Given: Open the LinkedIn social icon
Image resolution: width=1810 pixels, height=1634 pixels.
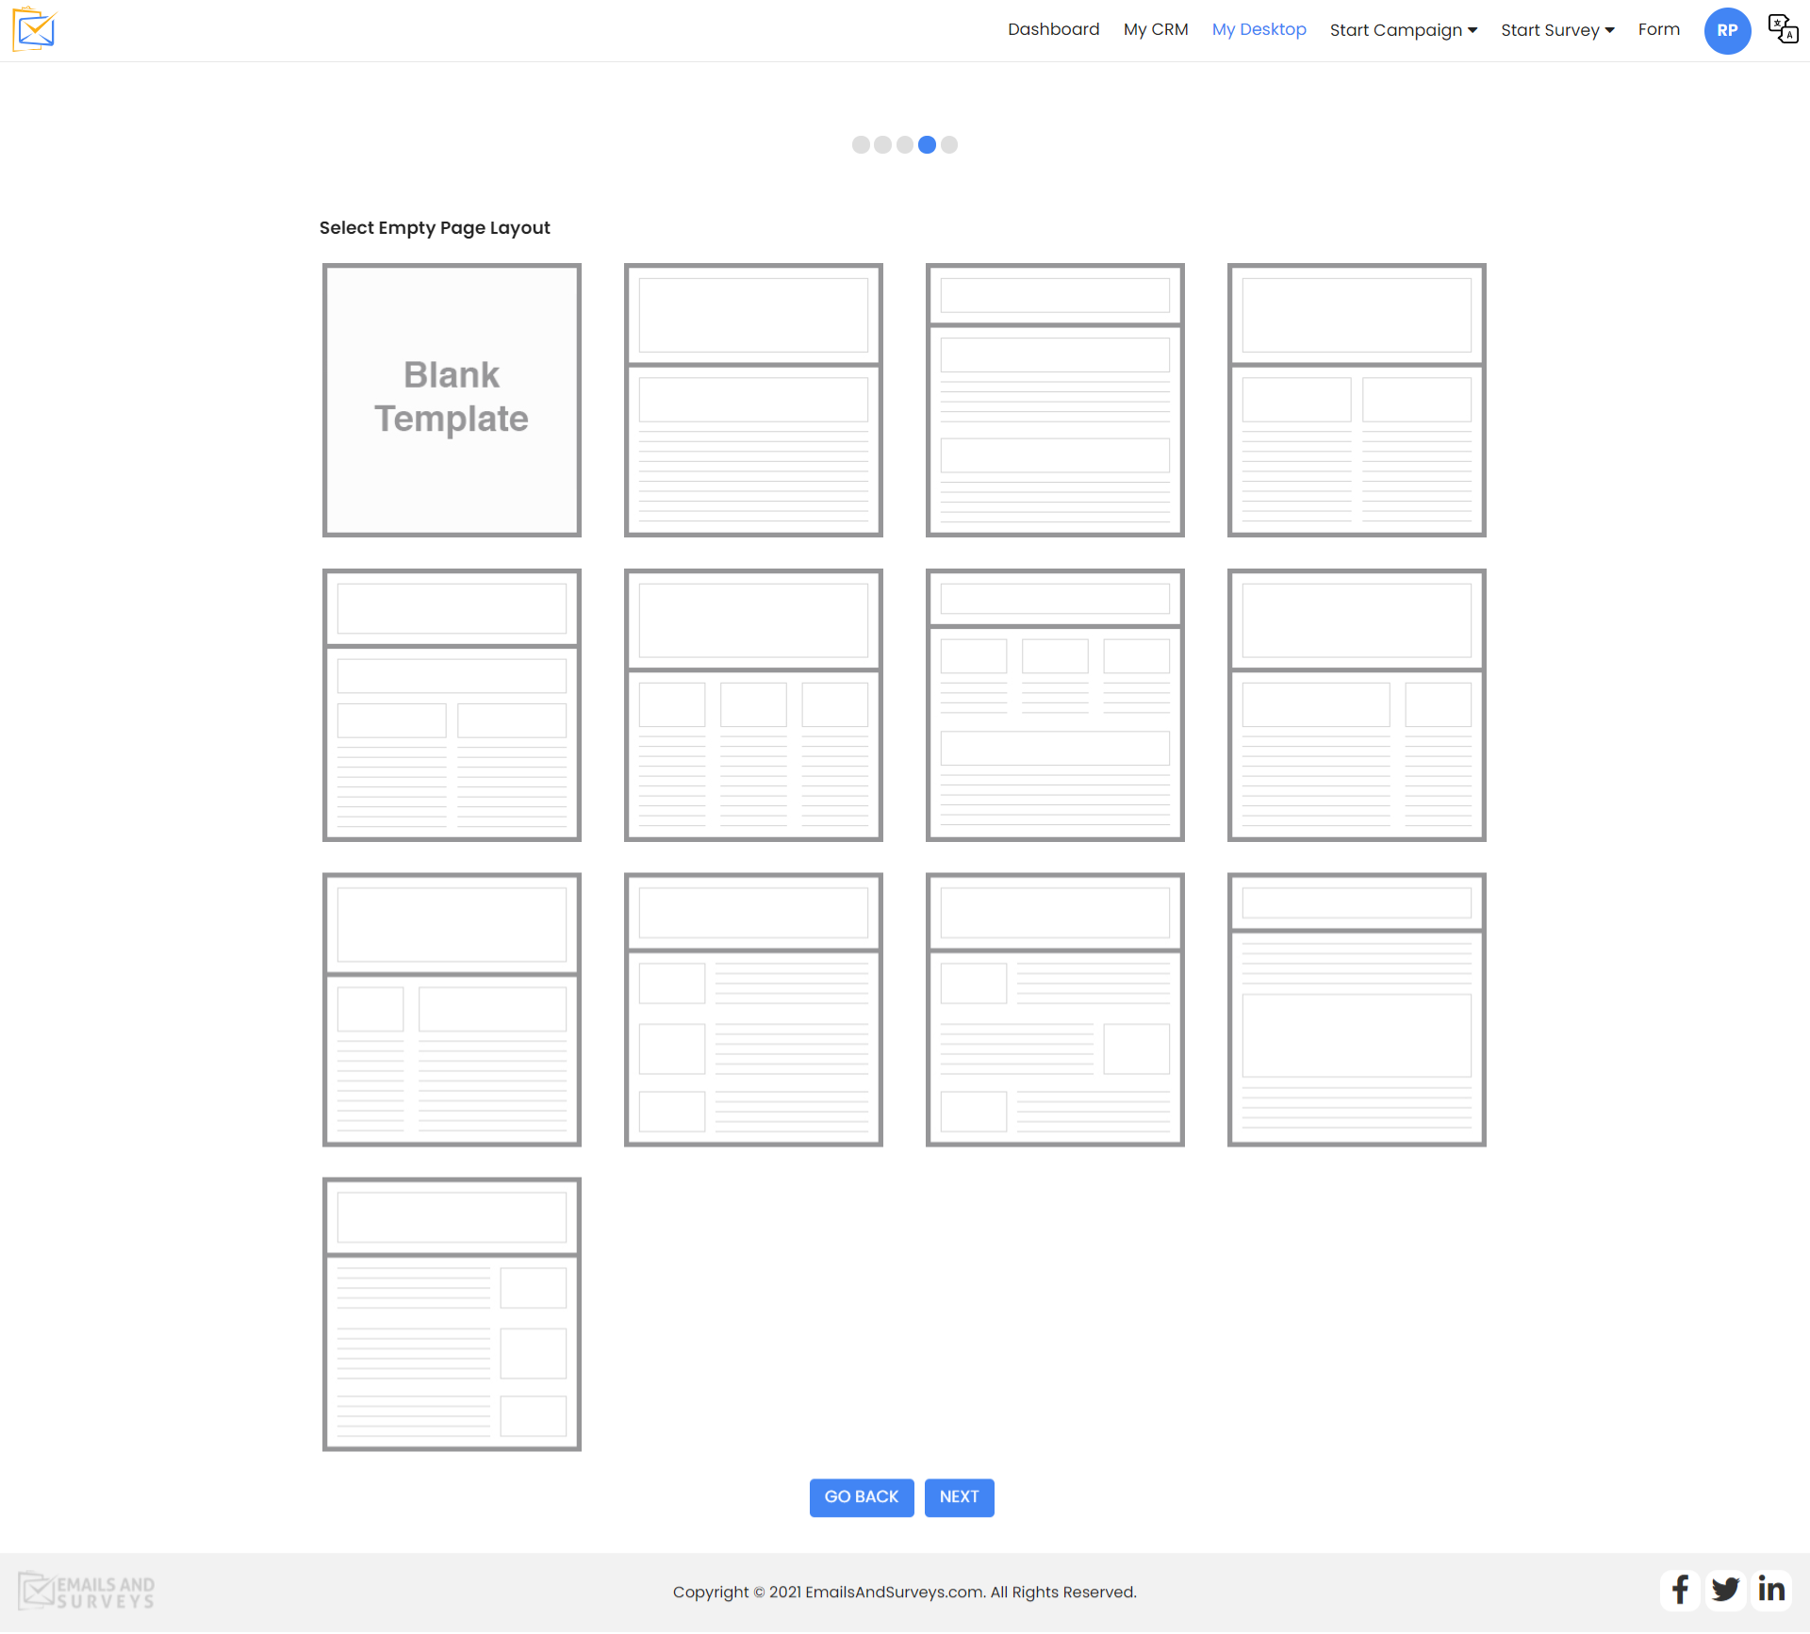Looking at the screenshot, I should coord(1770,1590).
